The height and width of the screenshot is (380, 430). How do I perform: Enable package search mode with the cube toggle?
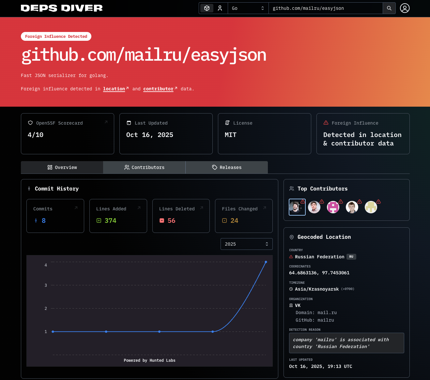[207, 8]
